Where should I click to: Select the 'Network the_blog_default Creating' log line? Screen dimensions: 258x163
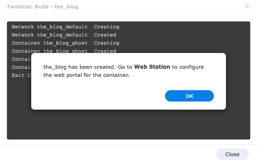(x=65, y=27)
